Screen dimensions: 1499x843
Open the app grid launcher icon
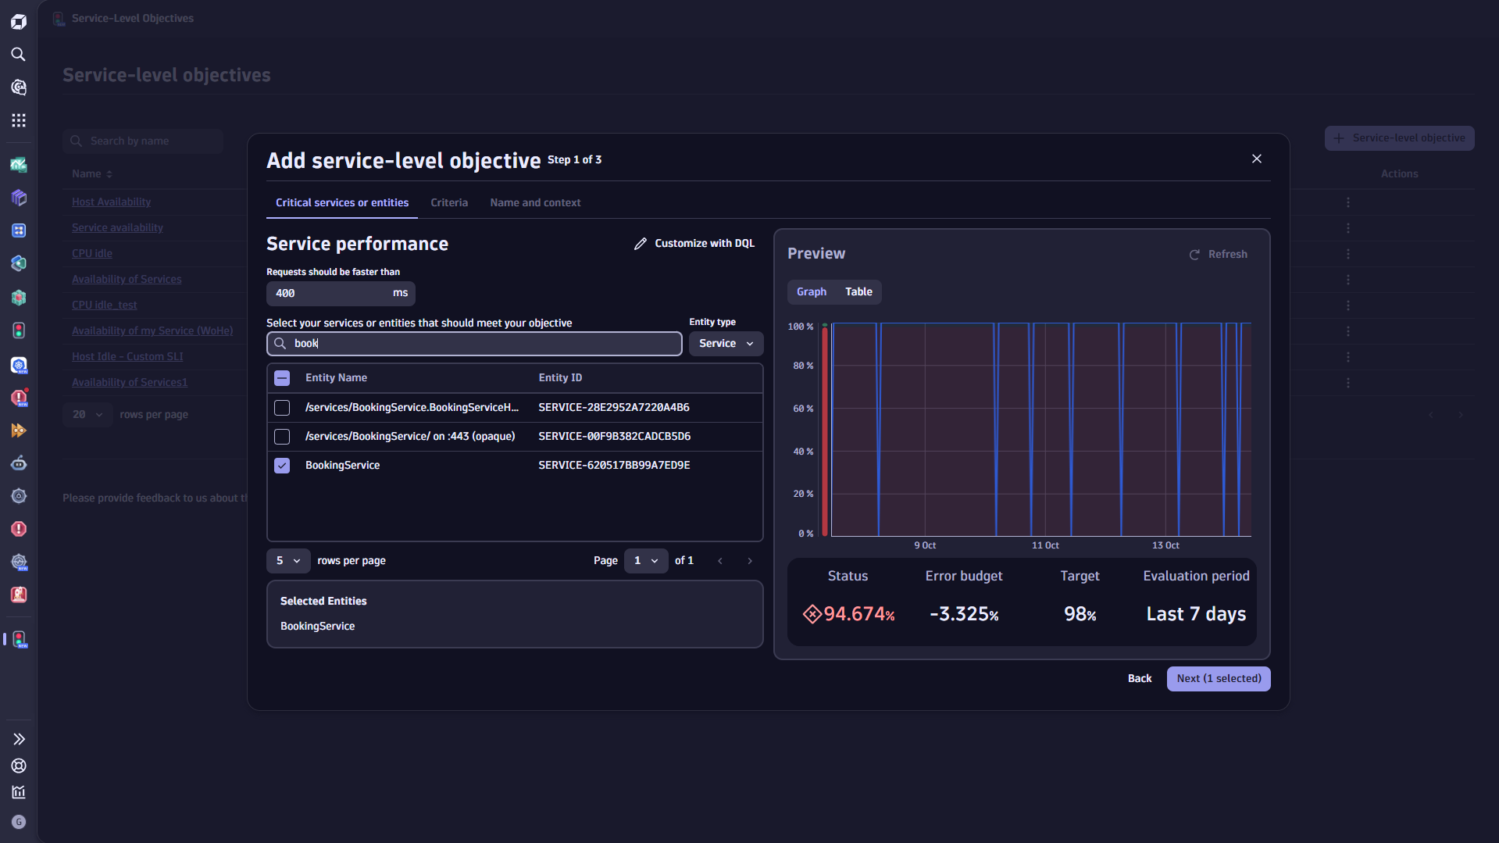[19, 120]
